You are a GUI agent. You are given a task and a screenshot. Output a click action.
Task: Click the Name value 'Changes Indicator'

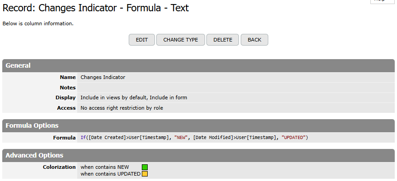click(x=103, y=77)
